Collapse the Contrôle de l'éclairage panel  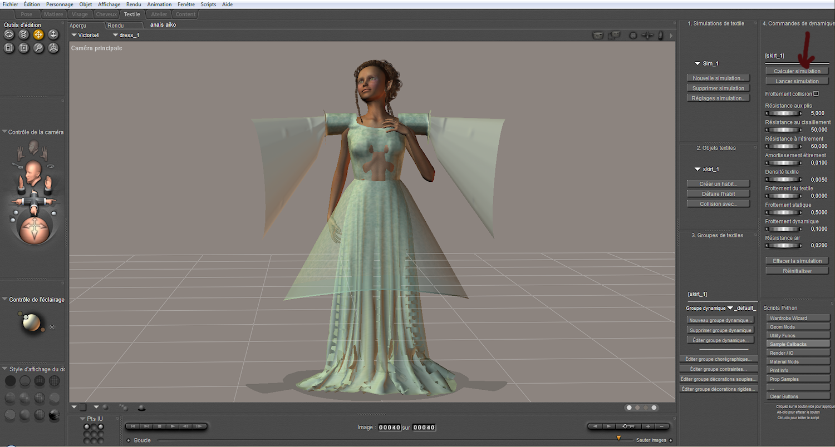tap(4, 300)
